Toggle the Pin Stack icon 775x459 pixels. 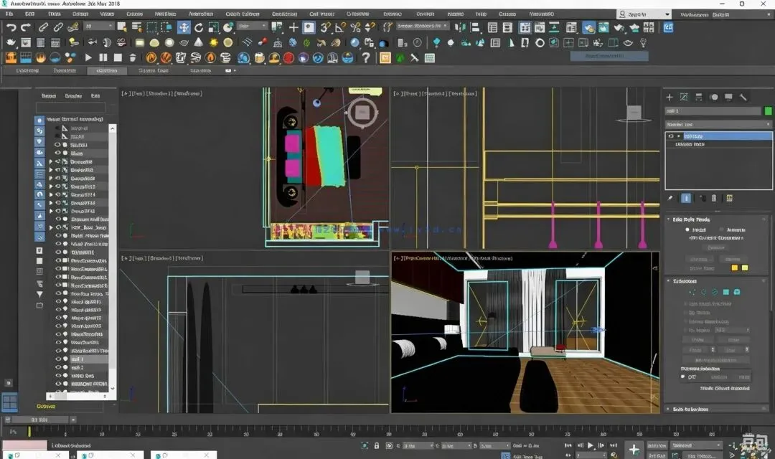click(670, 198)
